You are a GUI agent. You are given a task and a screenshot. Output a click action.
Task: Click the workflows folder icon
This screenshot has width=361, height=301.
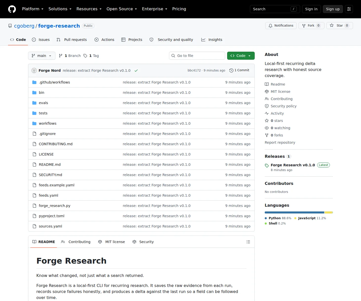coord(34,123)
